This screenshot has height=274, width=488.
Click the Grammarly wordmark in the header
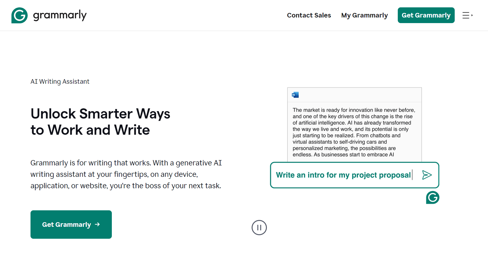tap(59, 15)
